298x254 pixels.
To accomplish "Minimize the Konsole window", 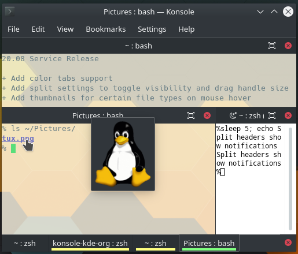I will 260,12.
